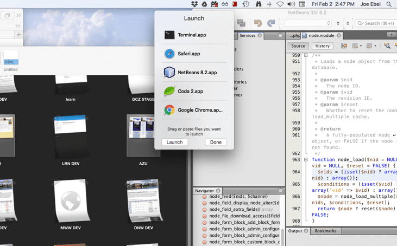Click the eyeglasses menu bar icon
Image resolution: width=397 pixels, height=246 pixels.
coord(225,4)
